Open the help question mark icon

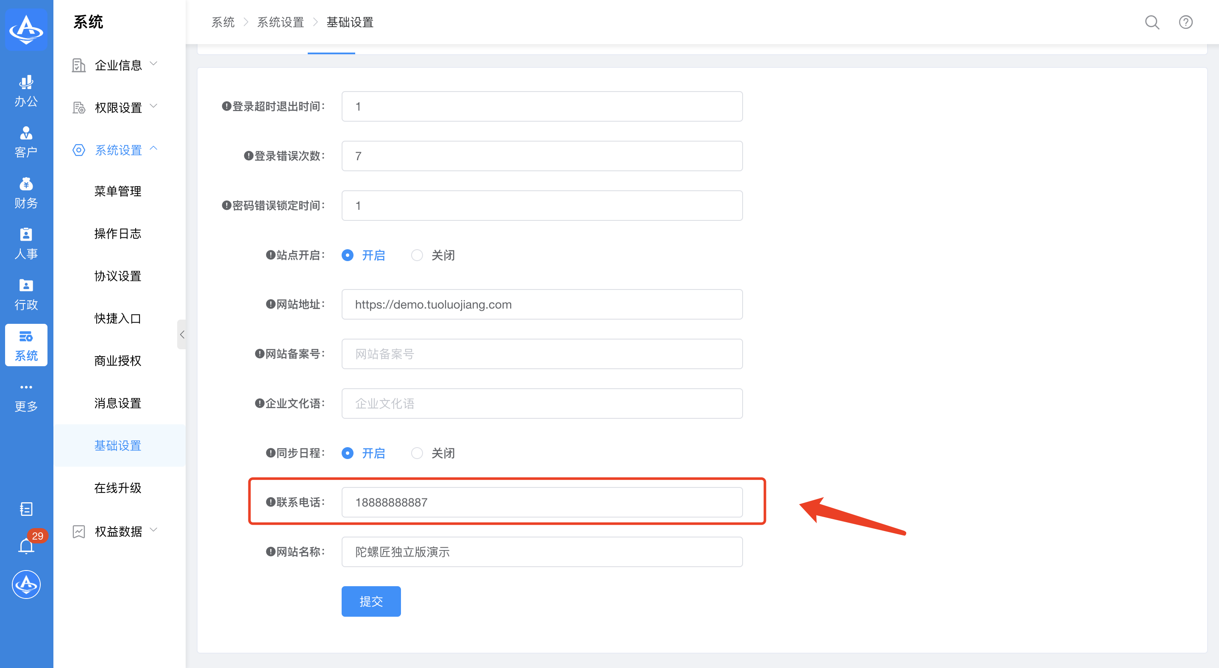[1185, 22]
